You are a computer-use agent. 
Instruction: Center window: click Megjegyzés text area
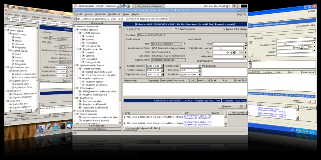(x=224, y=72)
